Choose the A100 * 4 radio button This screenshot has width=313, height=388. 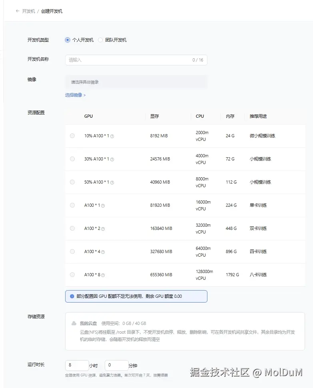tap(72, 251)
